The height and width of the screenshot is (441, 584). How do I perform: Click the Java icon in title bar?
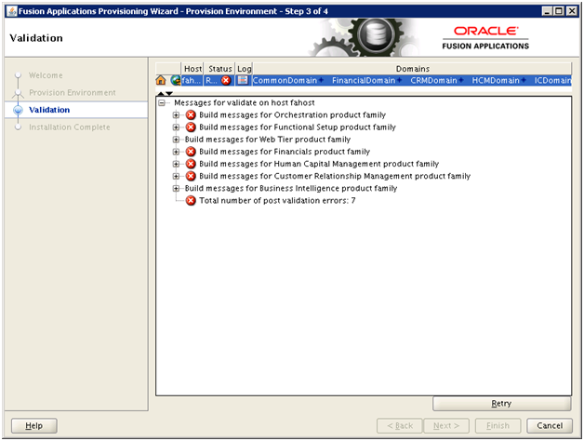click(12, 11)
